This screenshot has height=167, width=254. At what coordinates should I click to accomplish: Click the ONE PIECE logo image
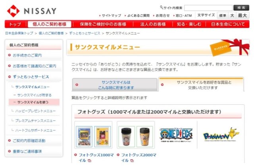[176, 135]
